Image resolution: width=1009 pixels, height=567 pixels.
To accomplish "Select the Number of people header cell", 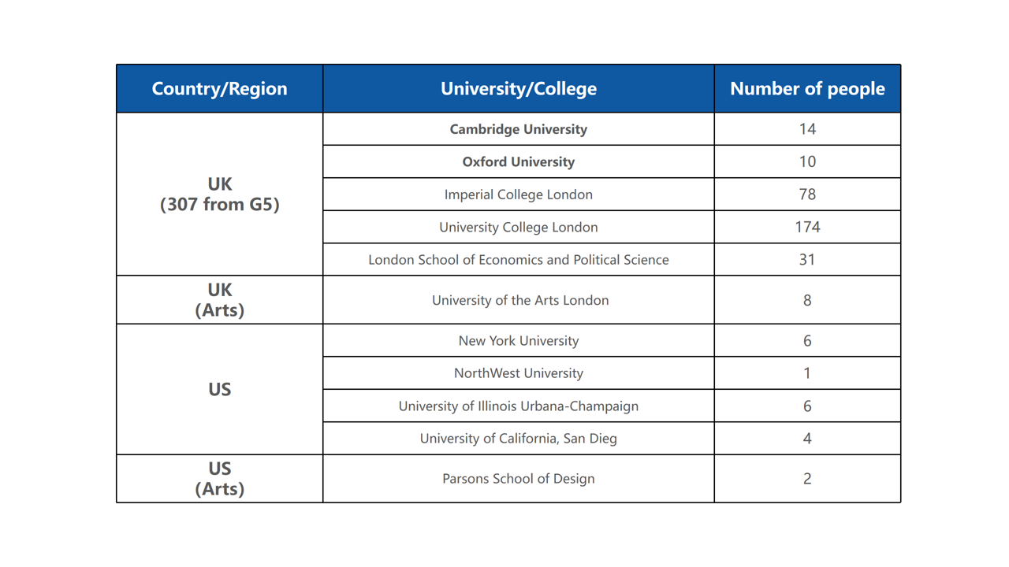I will [807, 89].
